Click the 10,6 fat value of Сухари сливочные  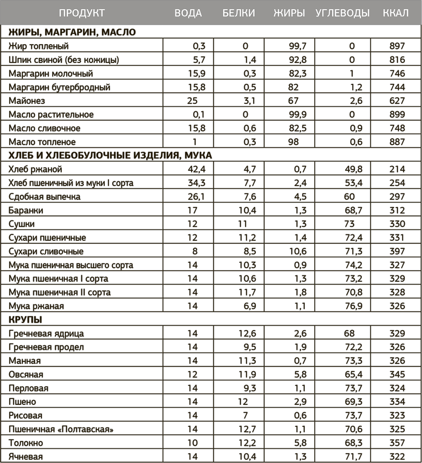click(x=298, y=251)
